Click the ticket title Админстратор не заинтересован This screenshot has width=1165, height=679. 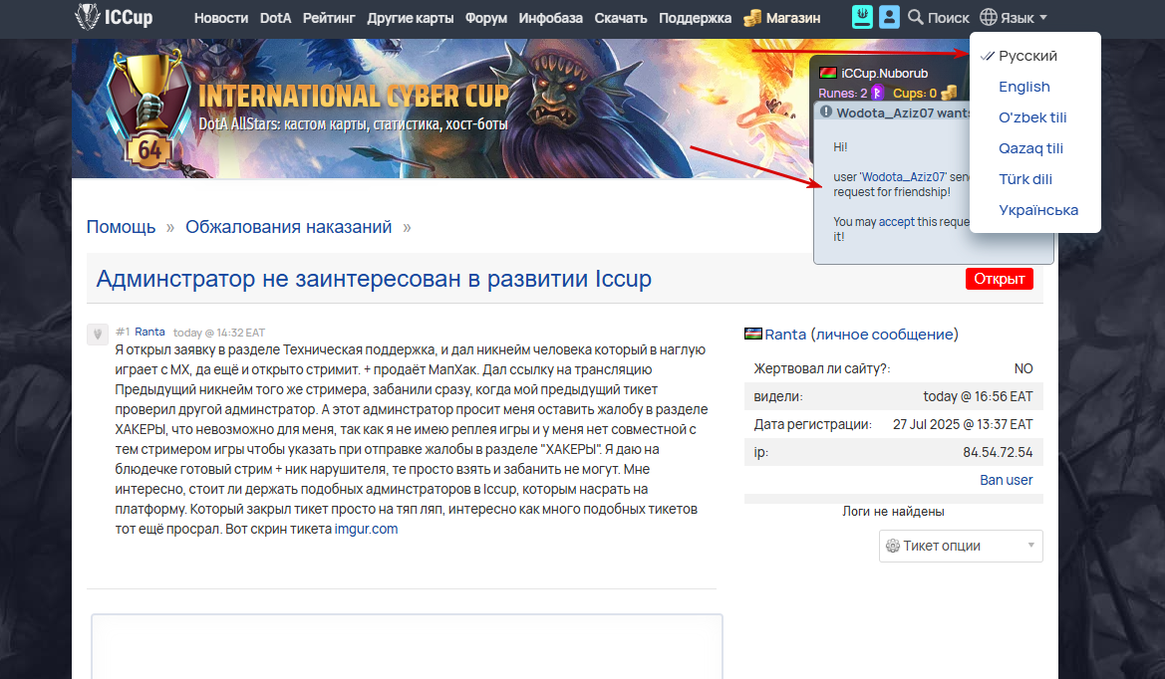click(x=374, y=279)
